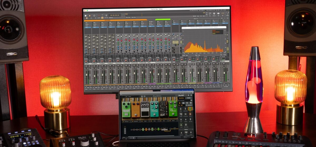Image resolution: width=316 pixels, height=147 pixels.
Task: Click the first green node in signal chain
Action: coord(143,129)
